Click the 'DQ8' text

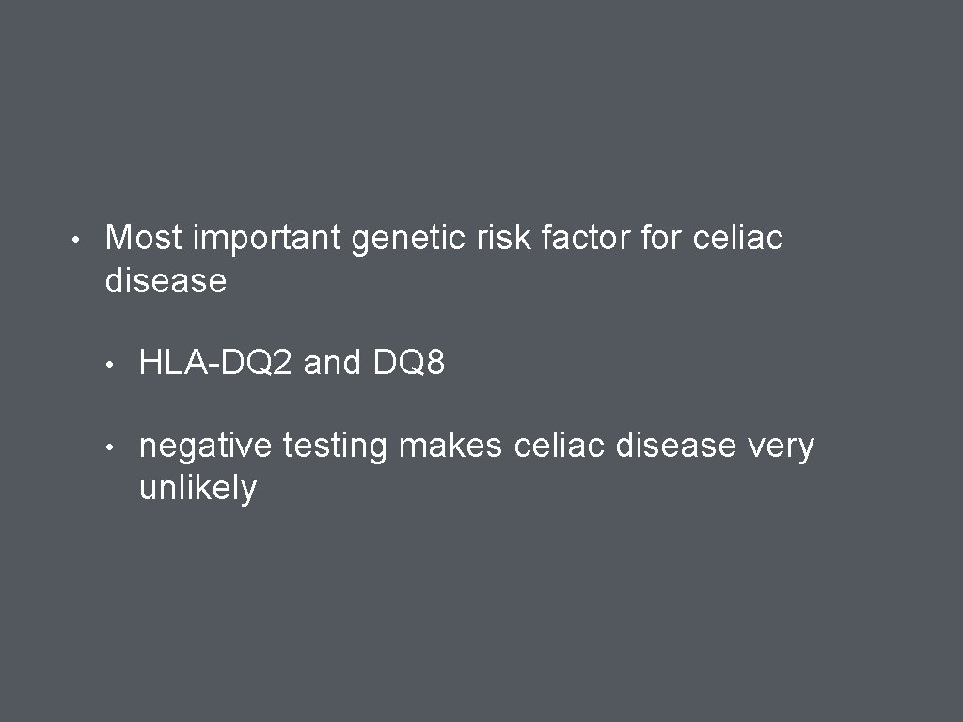[x=409, y=362]
